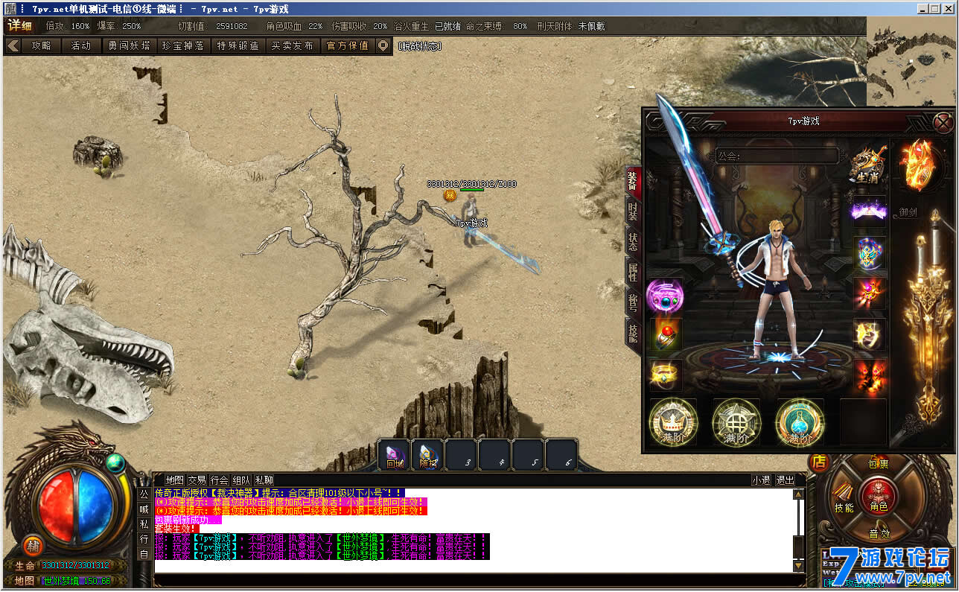This screenshot has width=959, height=592.
Task: Switch to the 时装 fashion tab
Action: [x=632, y=211]
